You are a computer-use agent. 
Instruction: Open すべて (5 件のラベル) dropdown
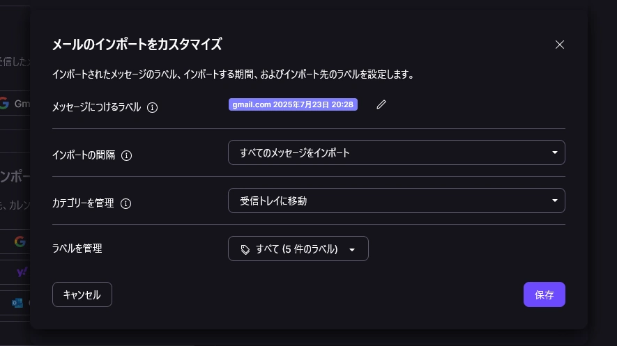pyautogui.click(x=298, y=249)
